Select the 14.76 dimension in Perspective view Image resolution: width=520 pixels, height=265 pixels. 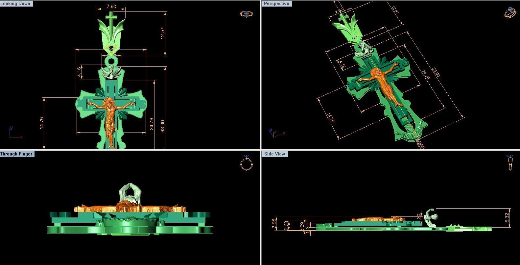click(331, 118)
